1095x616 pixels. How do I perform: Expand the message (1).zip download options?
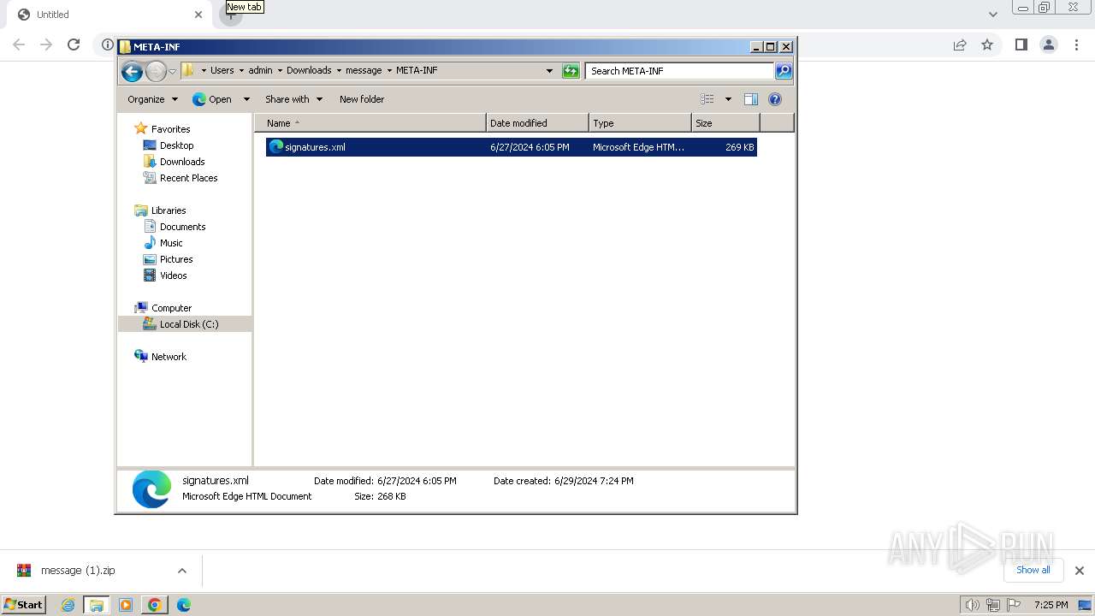(181, 571)
